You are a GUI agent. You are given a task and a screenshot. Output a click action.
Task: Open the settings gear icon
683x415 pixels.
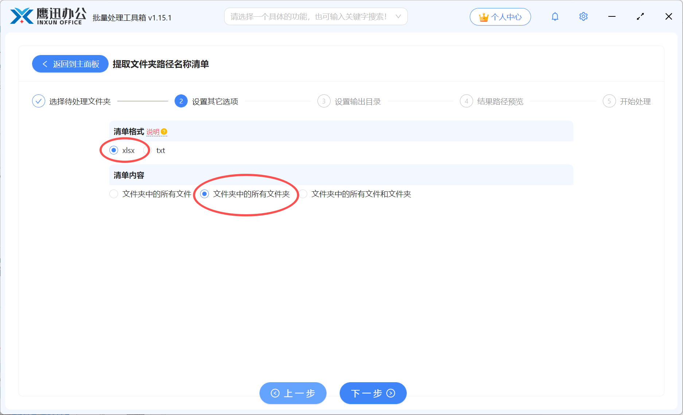(583, 16)
